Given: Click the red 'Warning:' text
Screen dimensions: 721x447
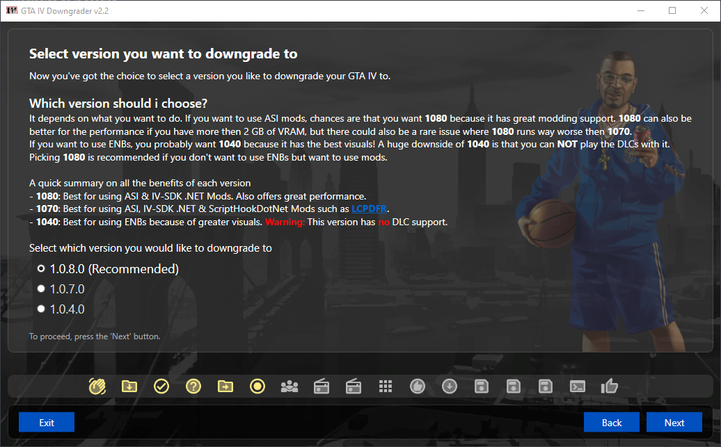Looking at the screenshot, I should (x=285, y=222).
